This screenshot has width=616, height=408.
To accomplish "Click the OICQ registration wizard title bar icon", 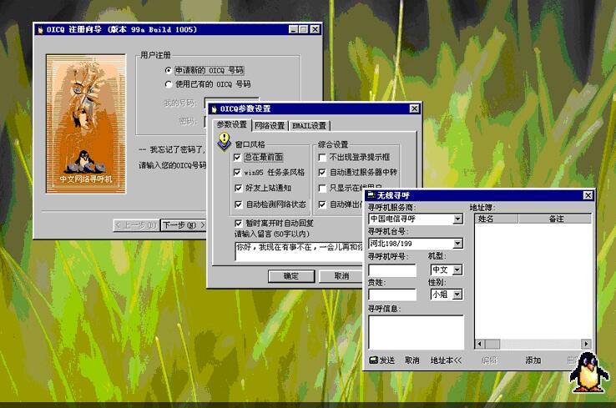I will tap(40, 29).
